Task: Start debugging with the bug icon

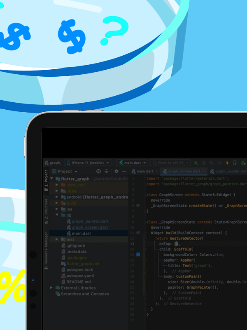Action: 204,163
